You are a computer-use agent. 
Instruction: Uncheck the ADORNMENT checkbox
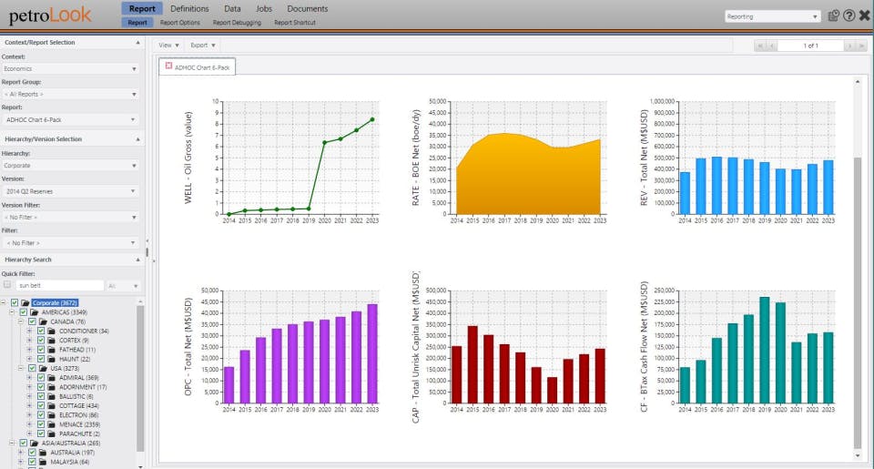[x=41, y=387]
